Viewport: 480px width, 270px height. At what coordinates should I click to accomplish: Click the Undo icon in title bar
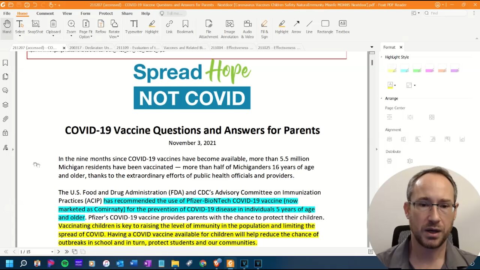click(35, 5)
